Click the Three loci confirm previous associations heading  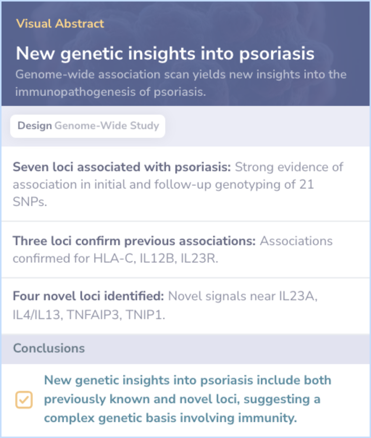pos(134,241)
